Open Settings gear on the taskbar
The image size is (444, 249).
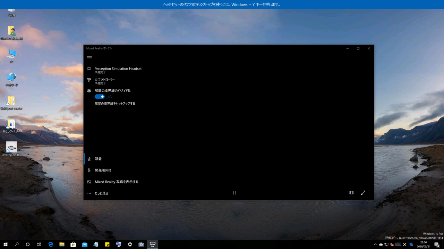(x=130, y=245)
